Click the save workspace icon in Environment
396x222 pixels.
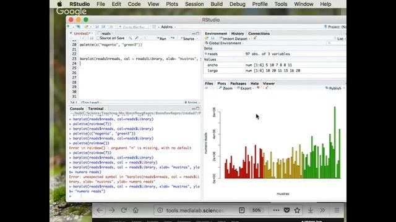point(213,38)
